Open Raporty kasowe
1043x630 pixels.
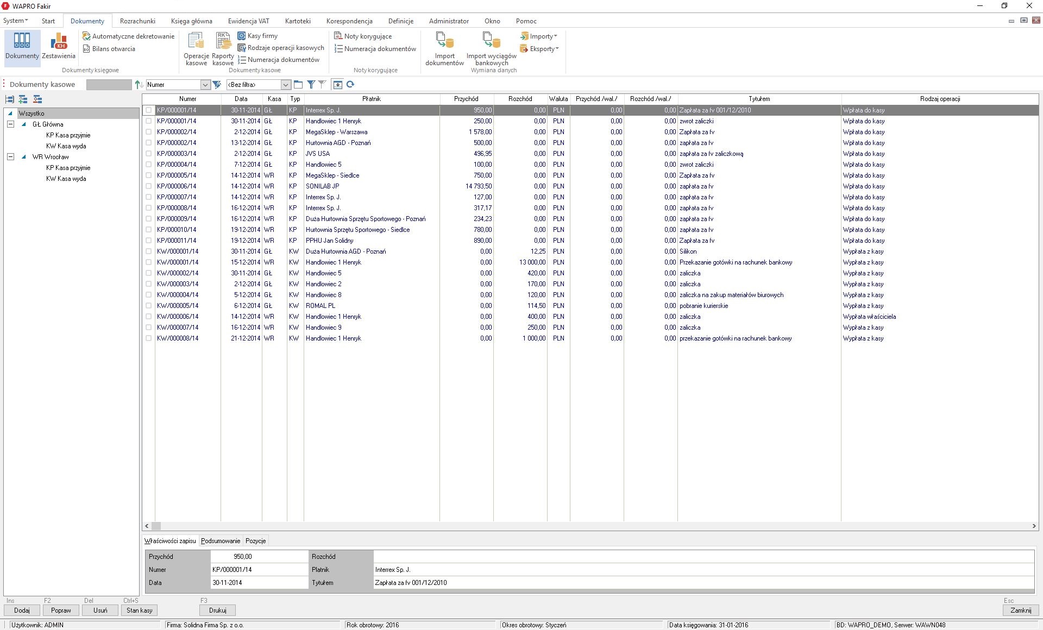coord(223,49)
